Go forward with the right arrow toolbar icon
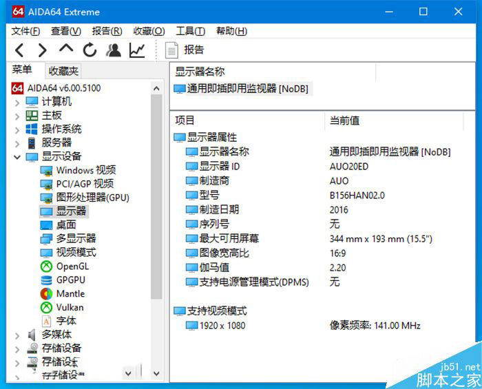482x389 pixels. pos(42,50)
